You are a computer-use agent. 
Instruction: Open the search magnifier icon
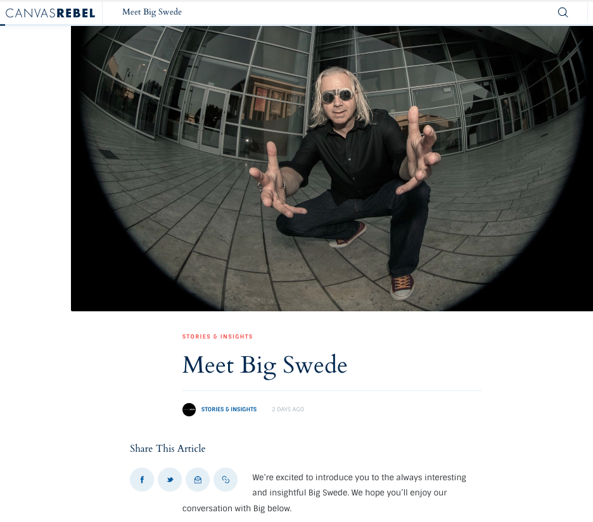click(x=563, y=13)
